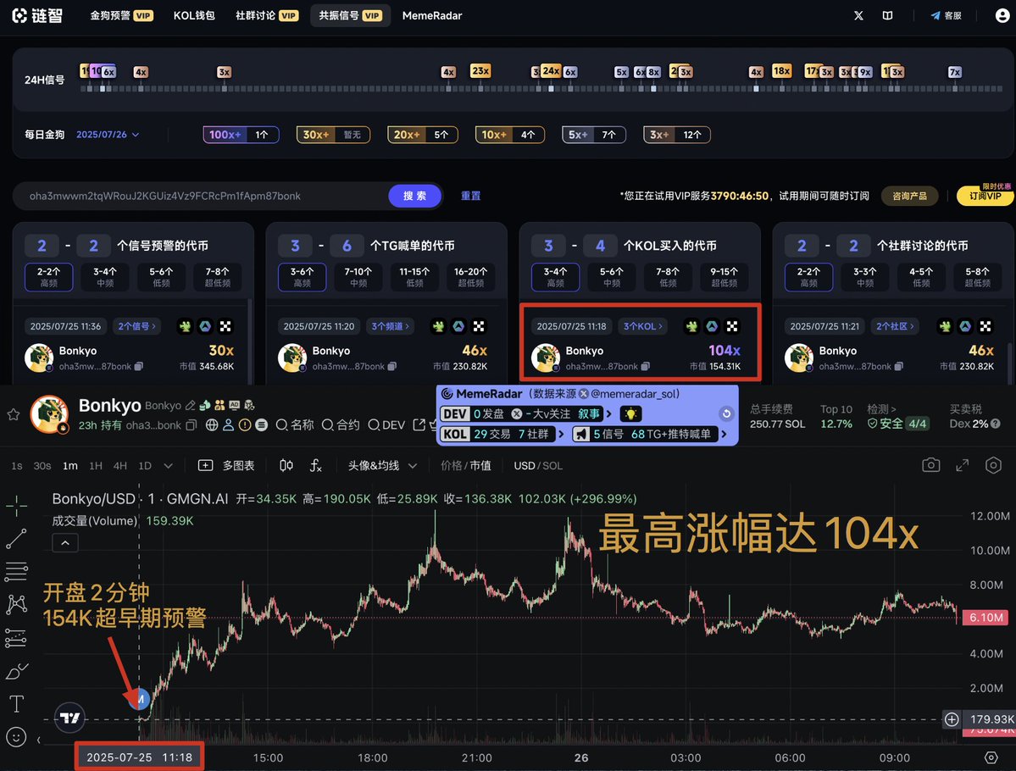Viewport: 1016px width, 771px height.
Task: Select the 3-4个 中频 signal filter
Action: [105, 277]
